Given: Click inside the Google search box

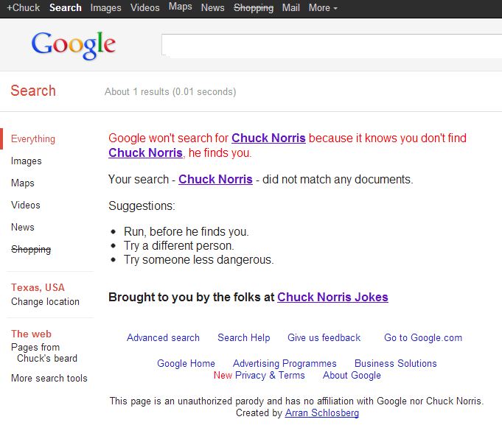Looking at the screenshot, I should (330, 46).
